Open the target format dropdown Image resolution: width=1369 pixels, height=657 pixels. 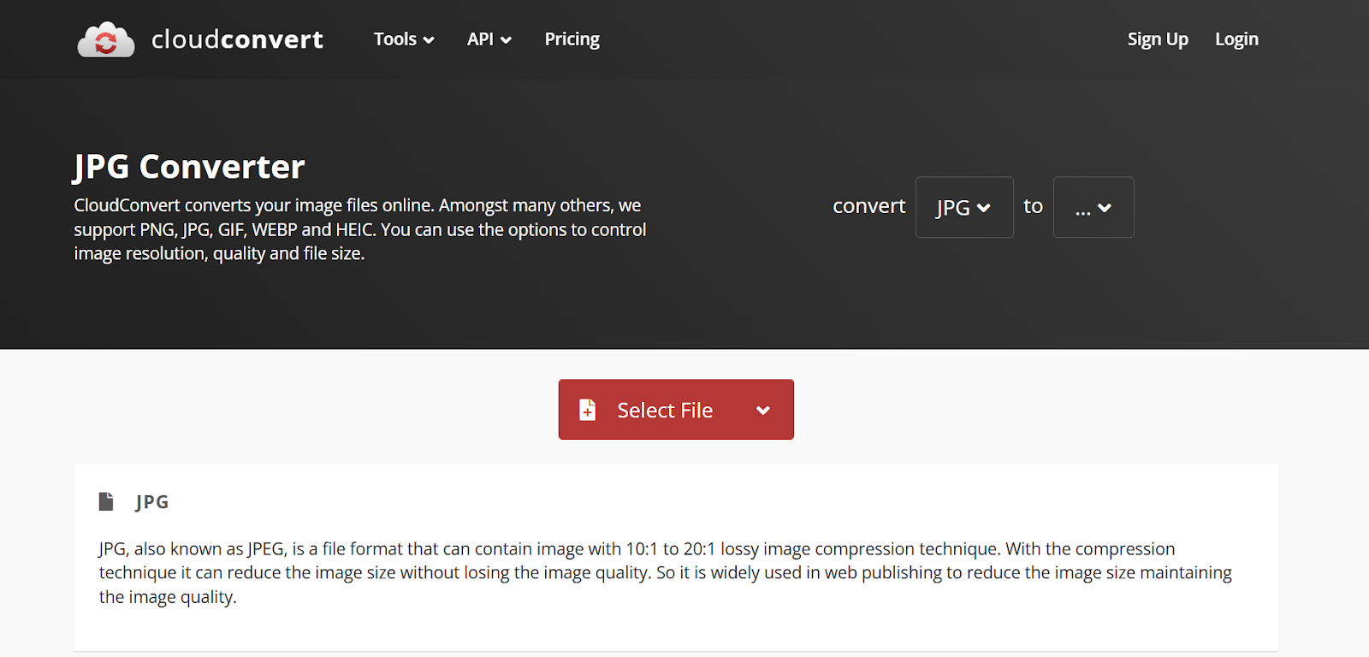(1093, 207)
